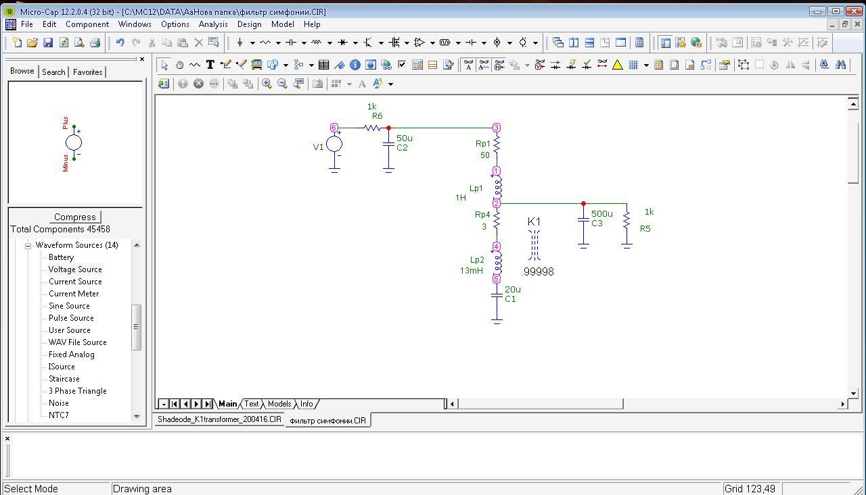Save the circuit with the floppy disk icon
This screenshot has height=495, width=866.
(48, 43)
